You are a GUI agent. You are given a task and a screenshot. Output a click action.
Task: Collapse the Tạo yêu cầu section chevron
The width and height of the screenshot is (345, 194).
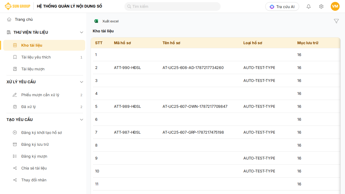coord(82,120)
